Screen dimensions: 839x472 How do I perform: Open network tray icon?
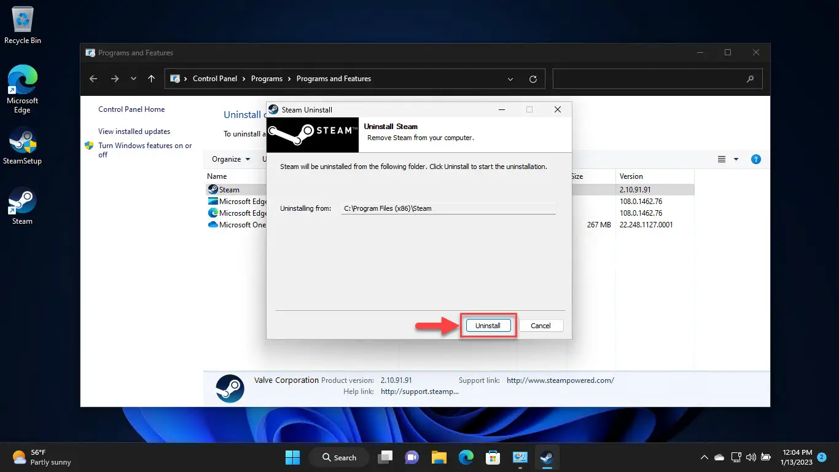[x=736, y=457]
